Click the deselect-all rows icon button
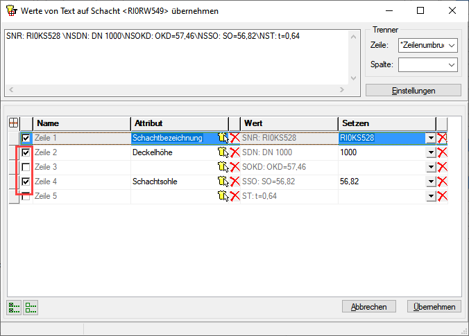Viewport: 469px width, 336px height. [x=31, y=307]
